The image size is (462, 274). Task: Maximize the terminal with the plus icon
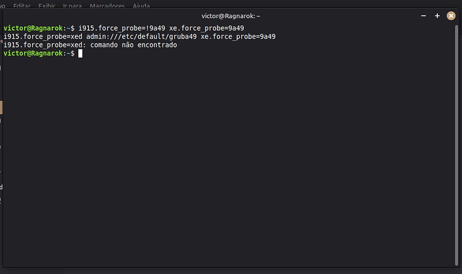[x=437, y=16]
